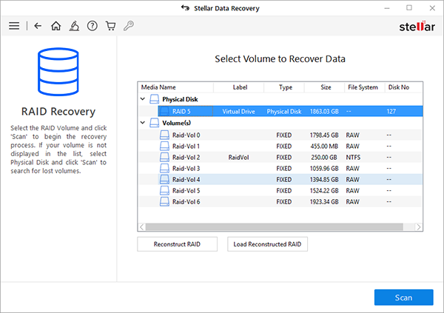Open the microscope advanced tools icon
Viewport: 444px width, 313px height.
(74, 26)
